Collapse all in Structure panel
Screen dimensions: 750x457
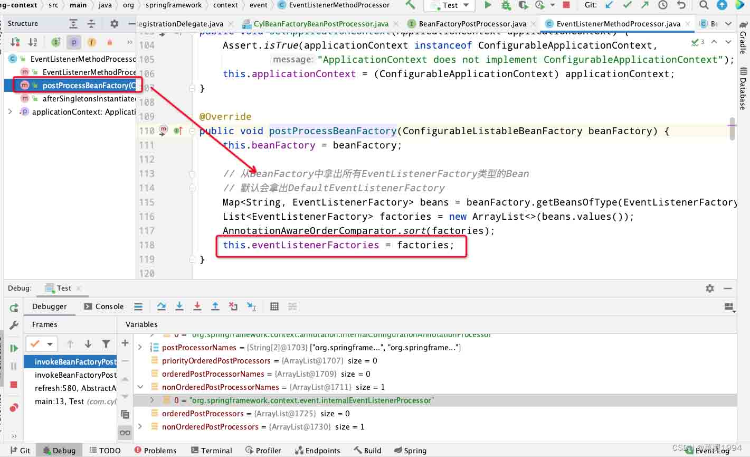click(91, 24)
